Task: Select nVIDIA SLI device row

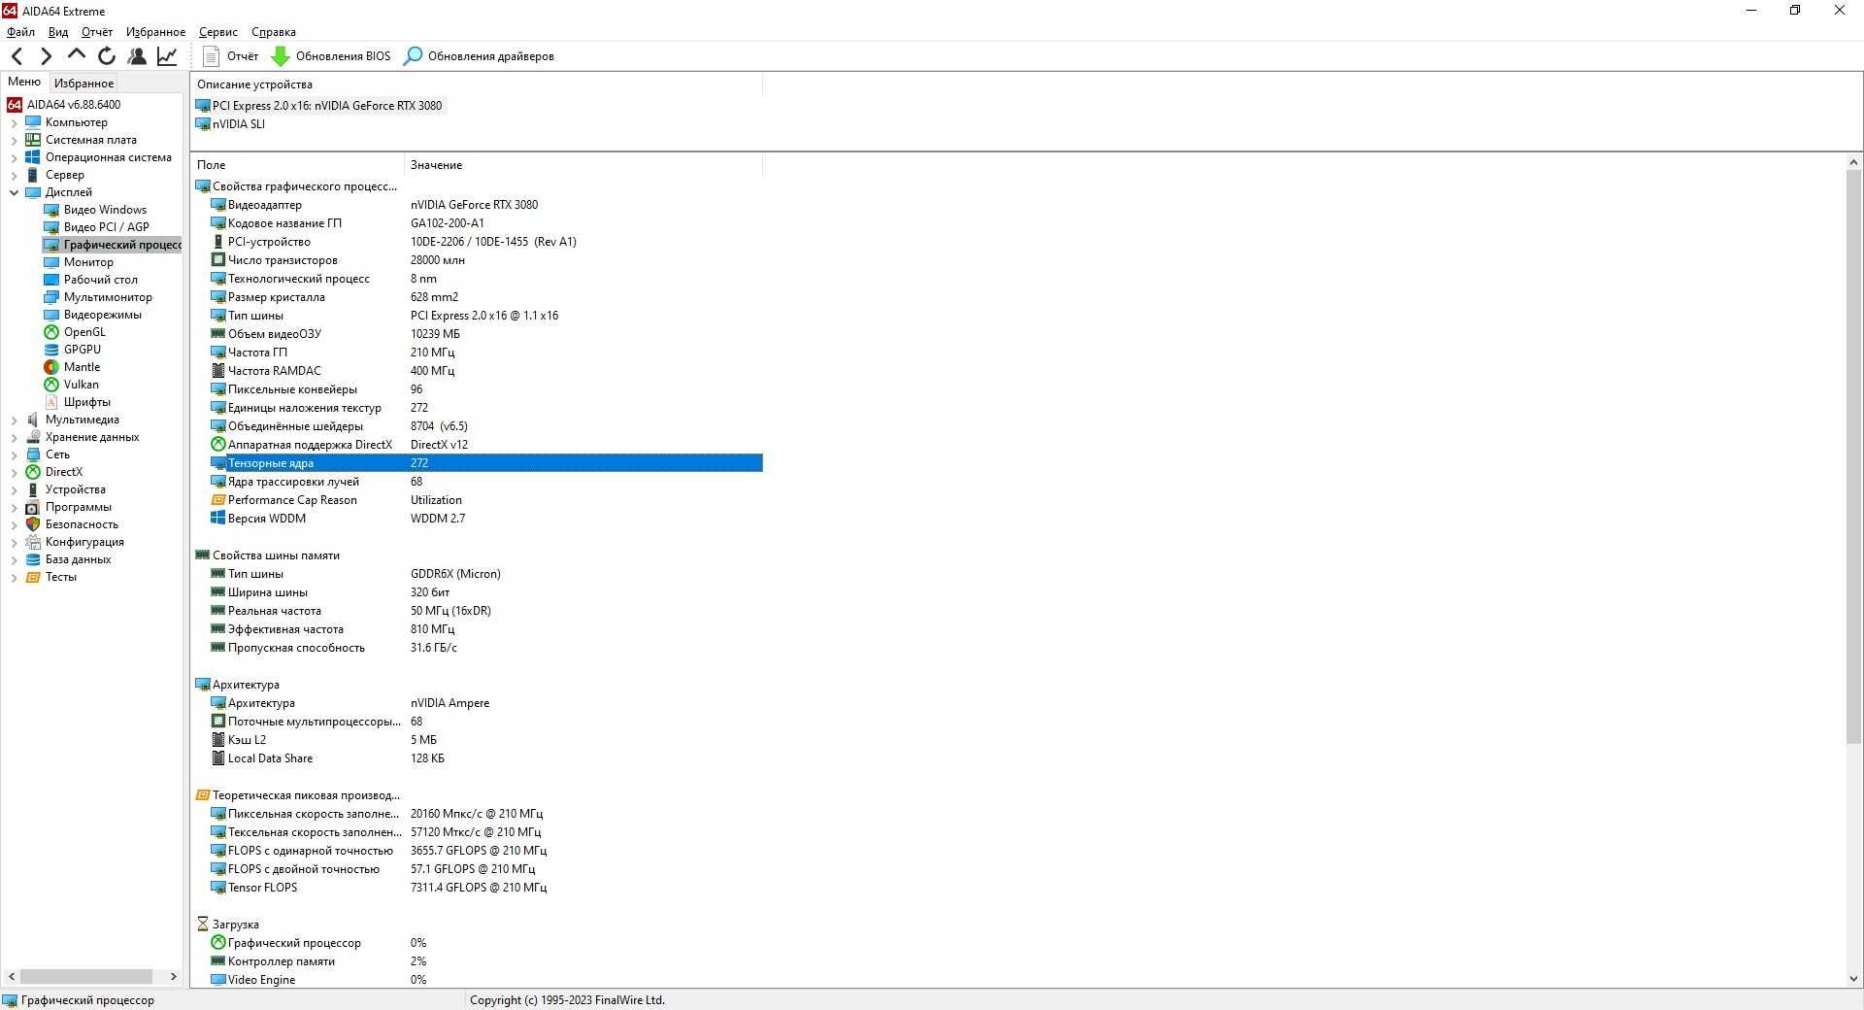Action: point(230,124)
